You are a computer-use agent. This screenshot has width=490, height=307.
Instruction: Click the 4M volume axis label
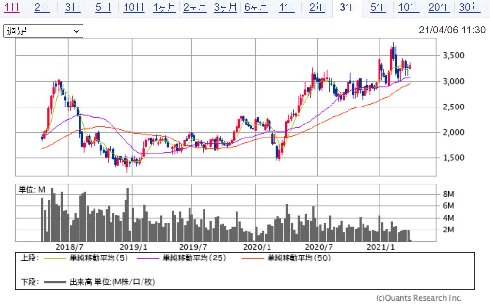coord(448,218)
